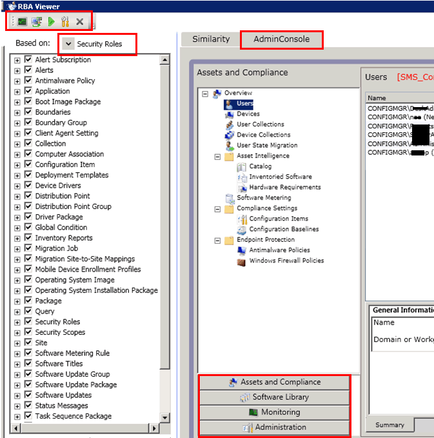Image resolution: width=434 pixels, height=438 pixels.
Task: Click scroll up arrow of roles list
Action: tap(165, 60)
